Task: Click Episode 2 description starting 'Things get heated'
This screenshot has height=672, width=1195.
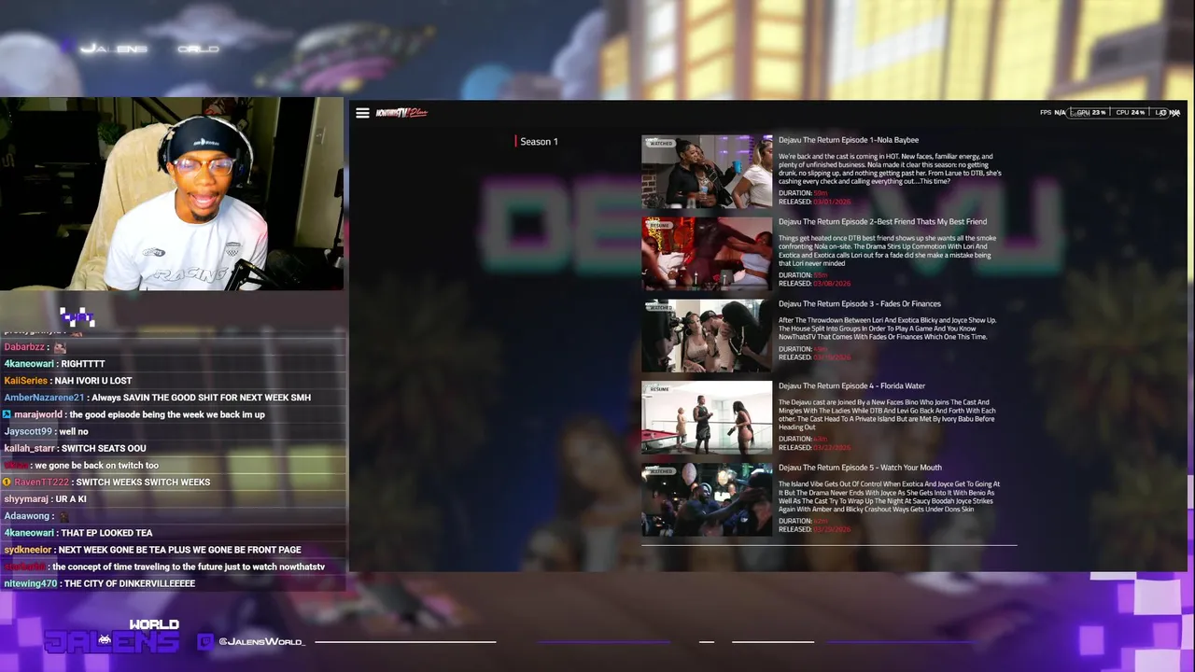Action: (888, 251)
